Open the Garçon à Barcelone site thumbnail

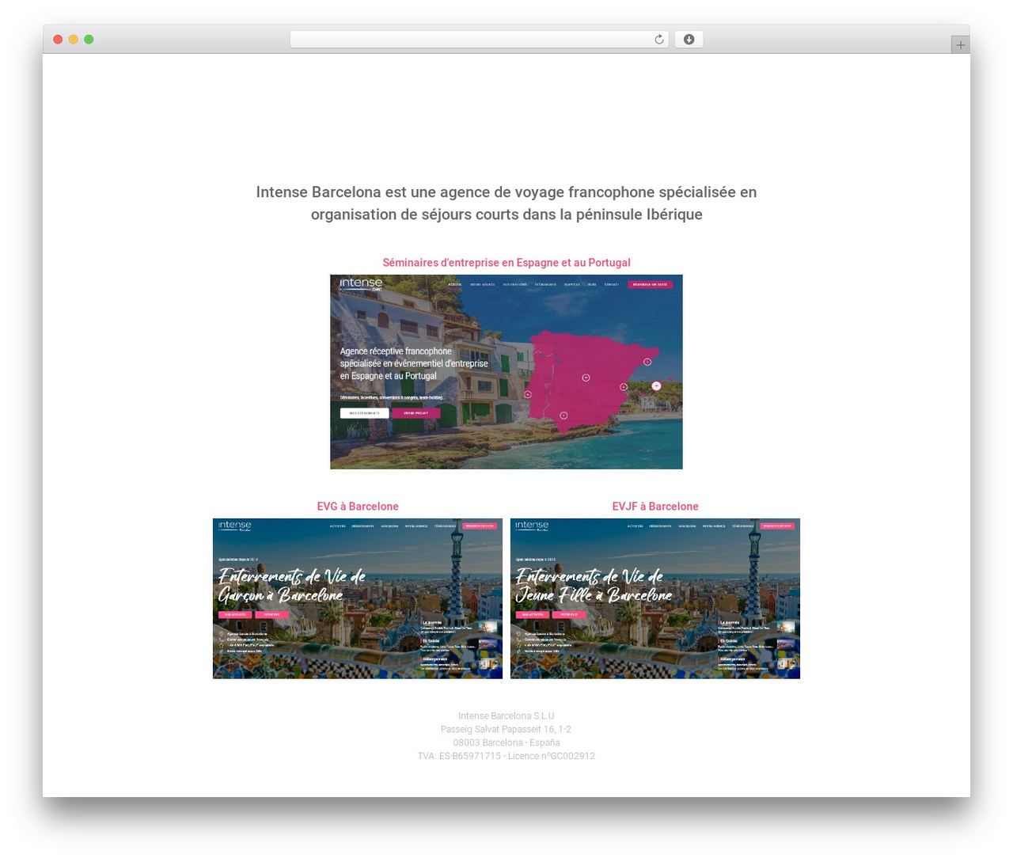point(358,598)
